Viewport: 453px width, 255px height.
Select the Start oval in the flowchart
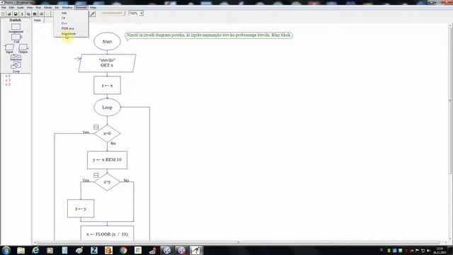[107, 41]
